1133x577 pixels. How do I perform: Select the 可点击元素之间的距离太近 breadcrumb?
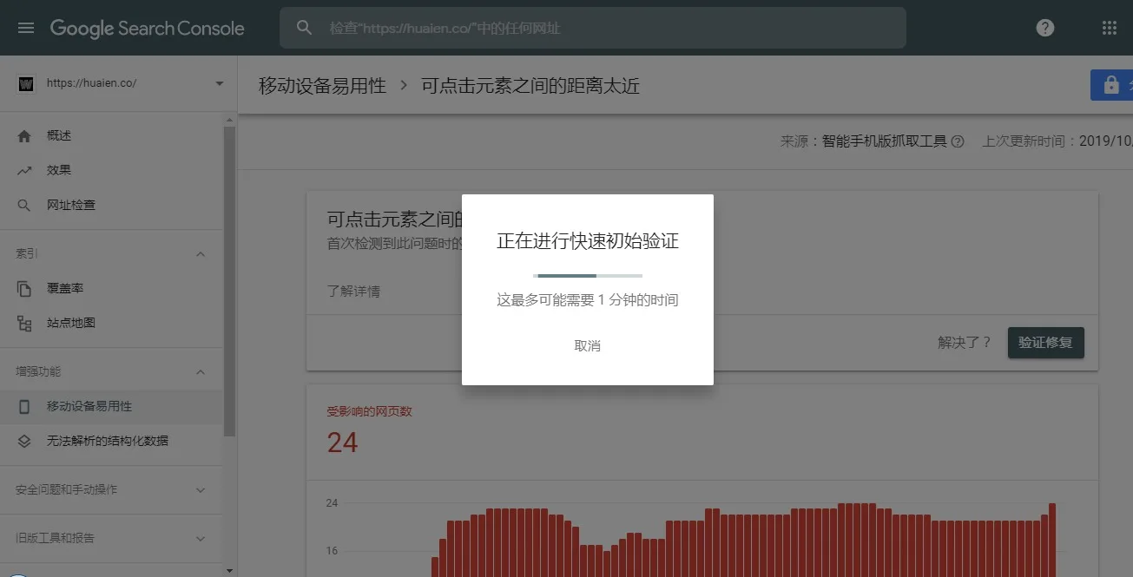(530, 86)
